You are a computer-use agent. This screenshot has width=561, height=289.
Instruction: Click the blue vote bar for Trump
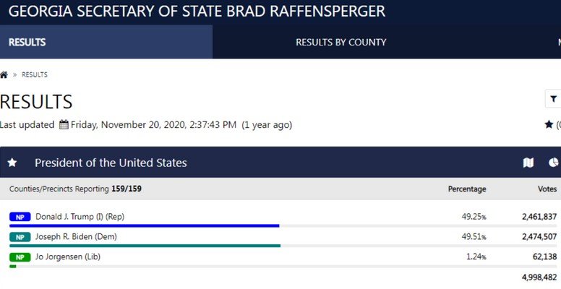coord(145,225)
